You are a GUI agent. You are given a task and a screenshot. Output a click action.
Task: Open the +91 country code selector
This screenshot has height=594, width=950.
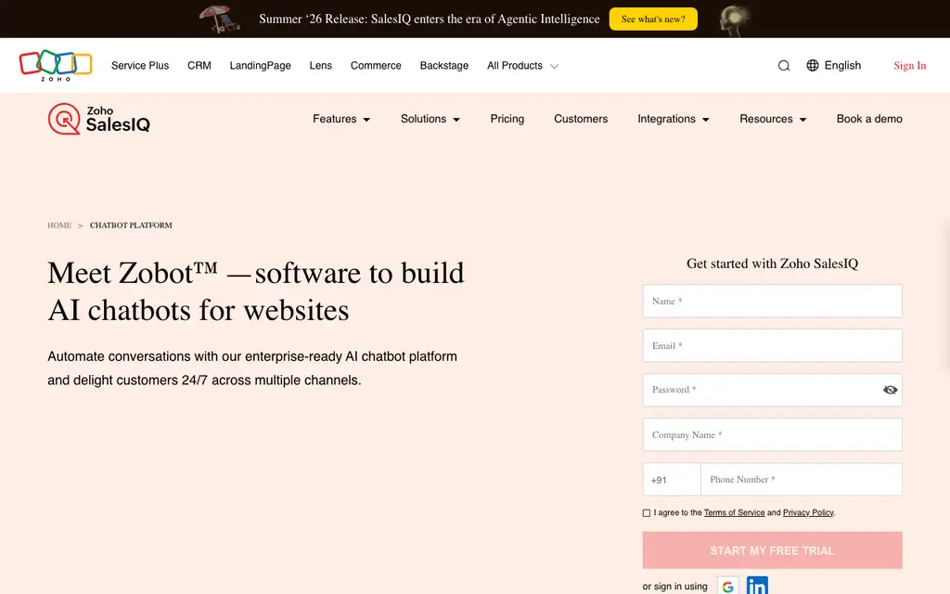pyautogui.click(x=672, y=480)
